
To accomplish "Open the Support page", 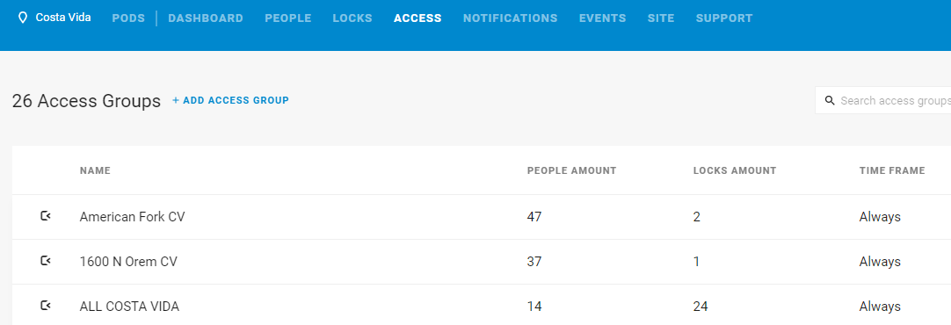I will [x=724, y=18].
